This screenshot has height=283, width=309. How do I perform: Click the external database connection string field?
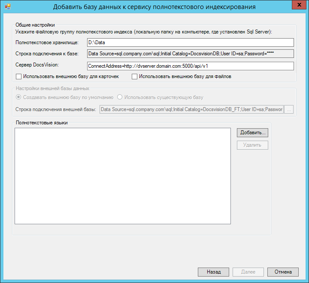(x=191, y=110)
